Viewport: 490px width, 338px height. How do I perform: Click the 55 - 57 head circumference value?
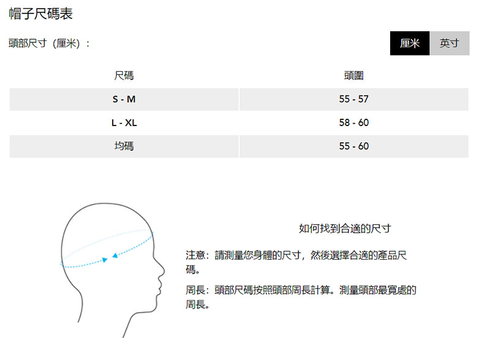pos(353,99)
